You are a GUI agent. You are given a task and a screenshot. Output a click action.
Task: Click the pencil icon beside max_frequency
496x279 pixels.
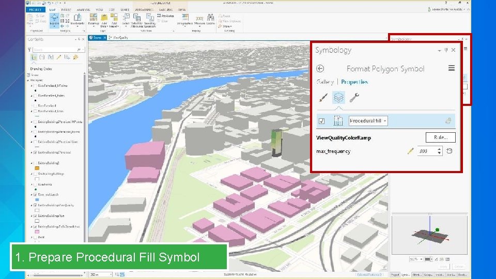410,151
